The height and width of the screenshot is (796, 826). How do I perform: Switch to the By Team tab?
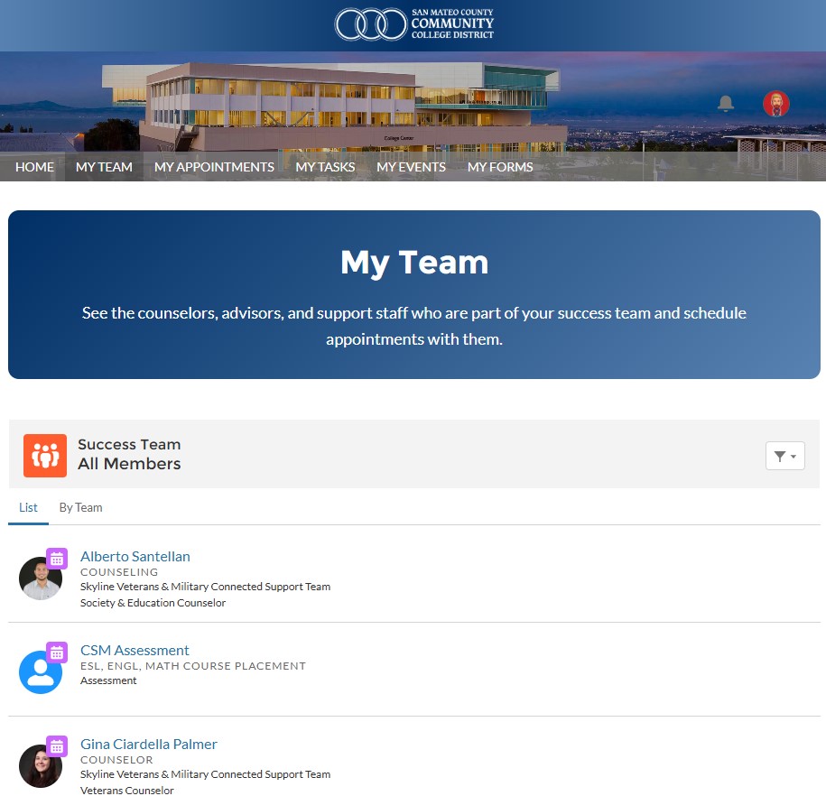click(x=80, y=507)
